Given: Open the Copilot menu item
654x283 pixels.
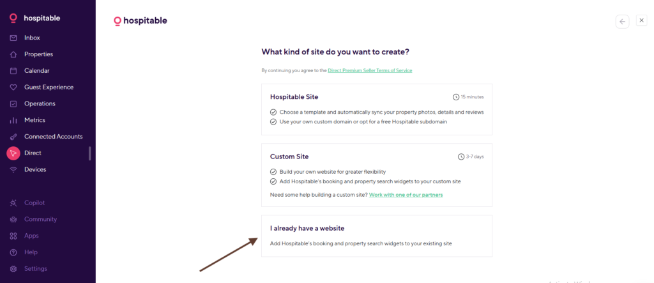Looking at the screenshot, I should coord(34,203).
